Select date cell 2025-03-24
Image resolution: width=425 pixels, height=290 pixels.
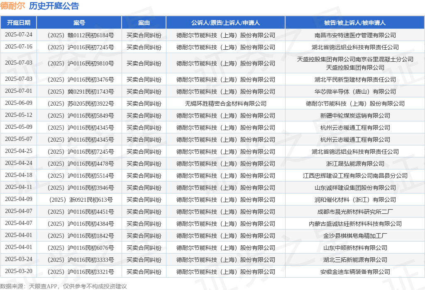click(18, 259)
